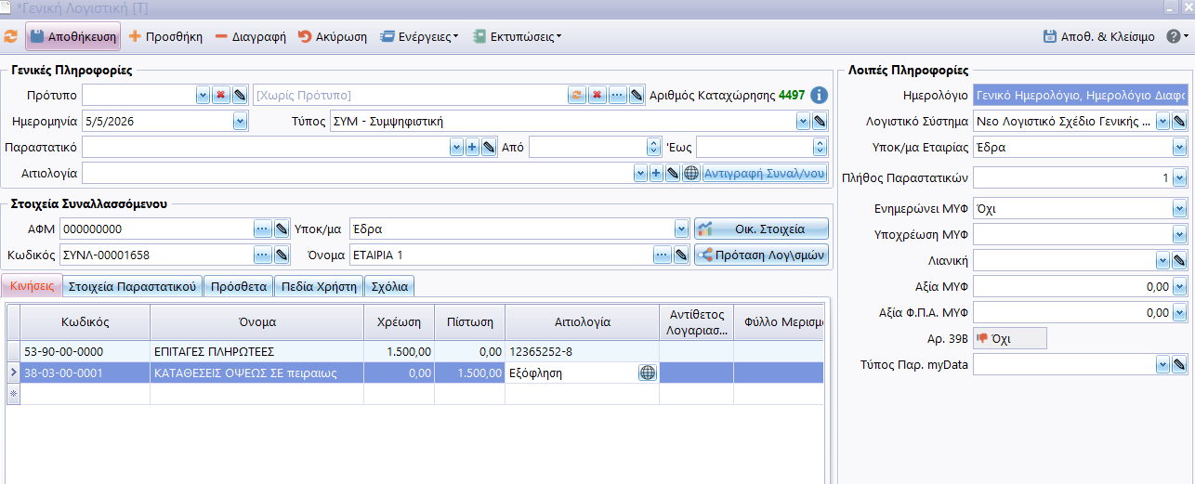
Task: Click the pencil edit icon next to Τύπος
Action: coord(820,121)
